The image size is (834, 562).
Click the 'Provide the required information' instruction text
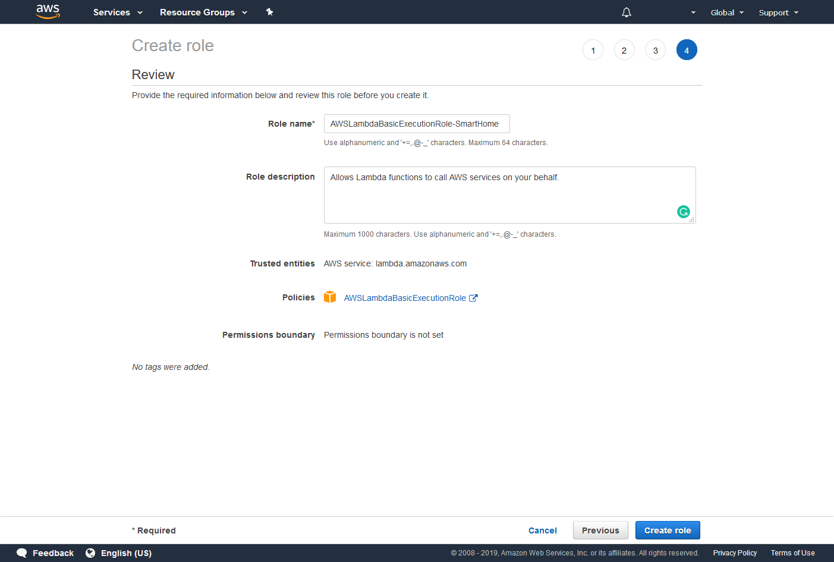coord(281,95)
